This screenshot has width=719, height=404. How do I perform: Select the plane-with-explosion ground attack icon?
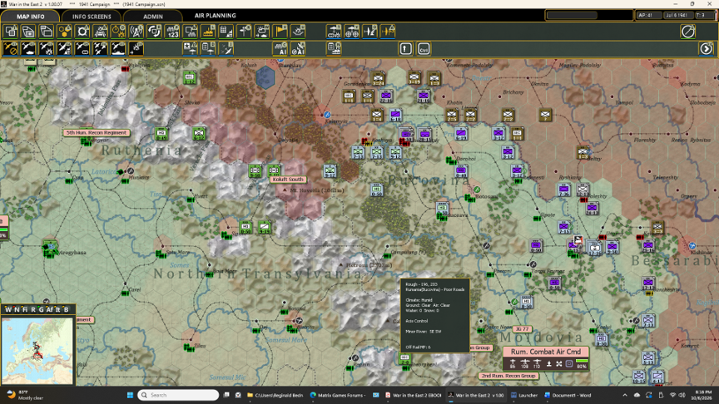click(x=47, y=48)
